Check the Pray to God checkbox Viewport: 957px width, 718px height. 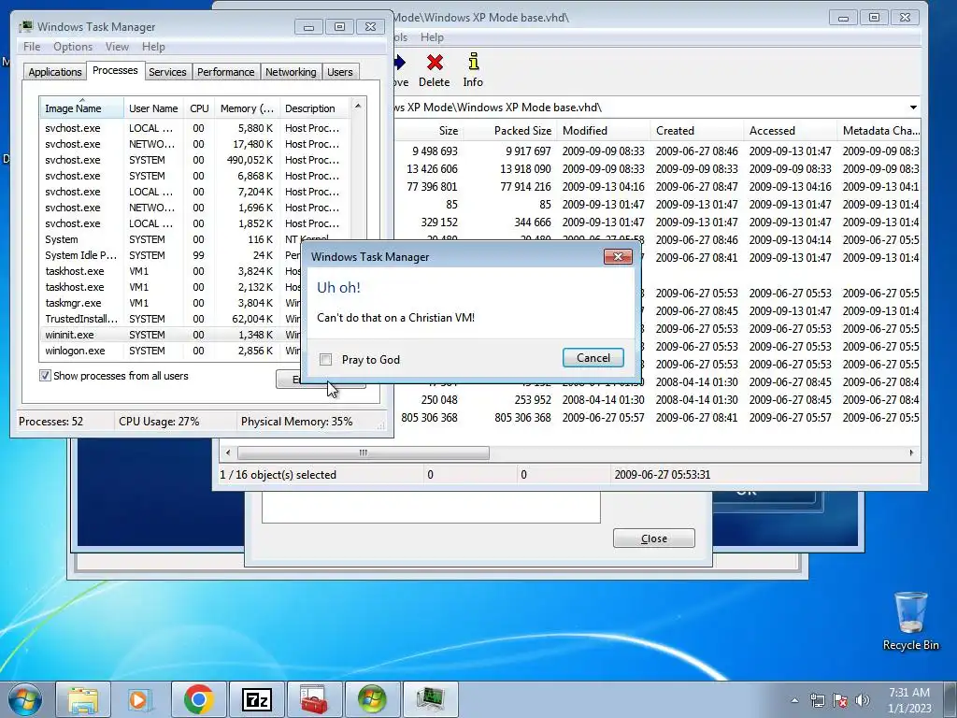326,360
